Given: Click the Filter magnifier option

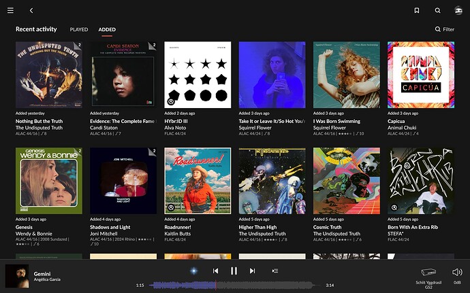Looking at the screenshot, I should point(445,29).
